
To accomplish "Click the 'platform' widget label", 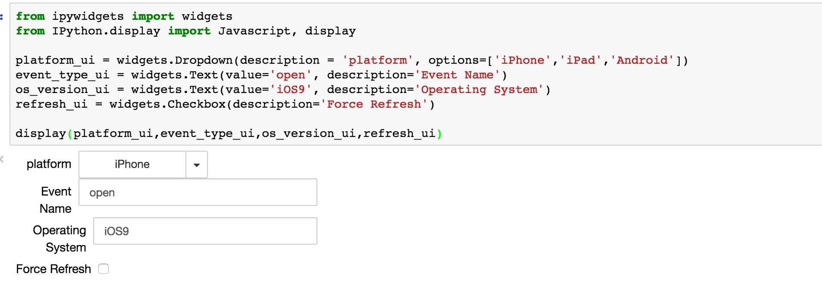I will coord(49,164).
